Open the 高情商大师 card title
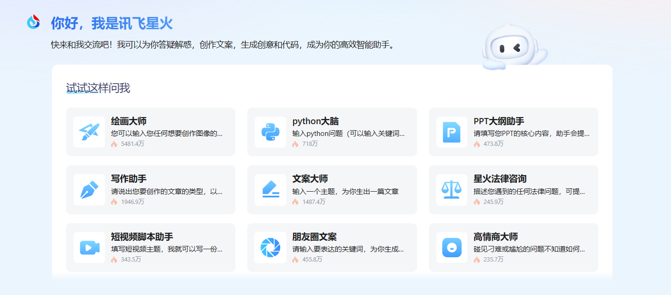The width and height of the screenshot is (671, 295). coord(495,237)
